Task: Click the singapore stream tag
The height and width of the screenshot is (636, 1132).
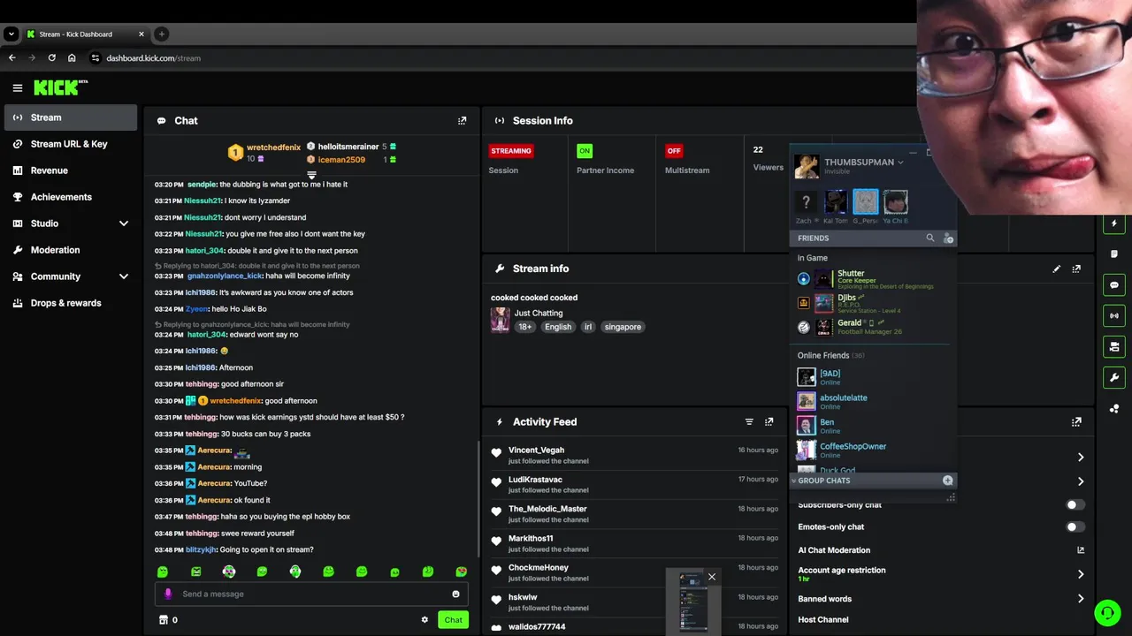Action: pos(623,327)
